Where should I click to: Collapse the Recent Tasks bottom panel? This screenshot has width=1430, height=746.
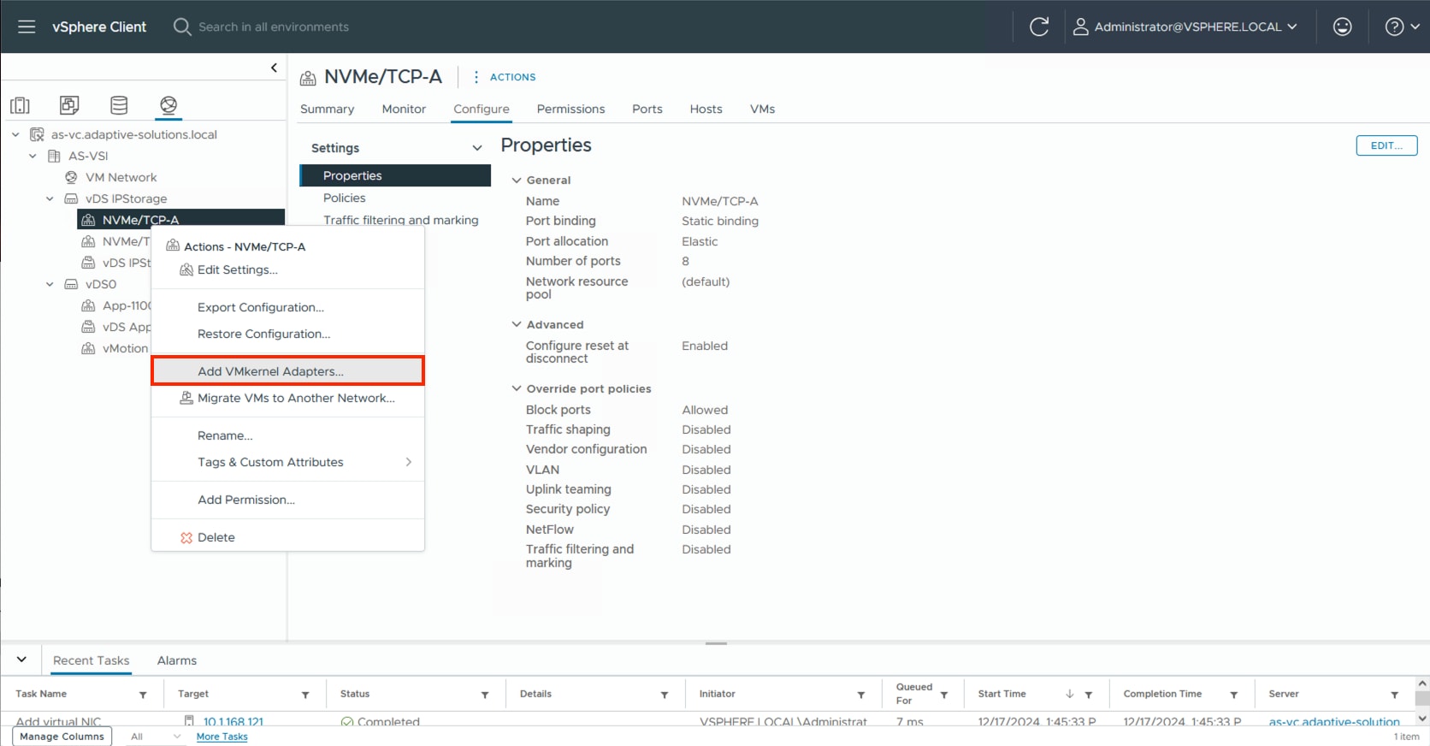click(x=21, y=660)
